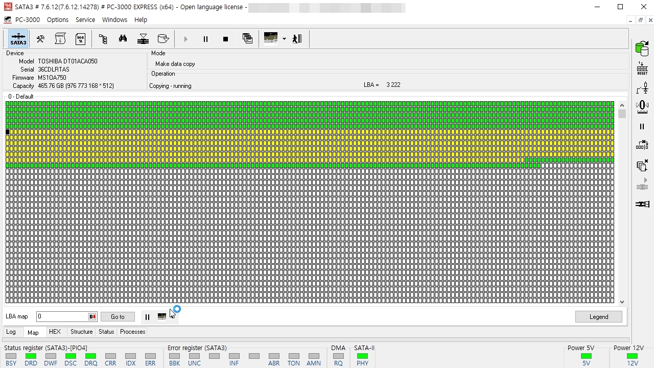Screen dimensions: 654x368
Task: Click the green DRD status indicator
Action: pyautogui.click(x=31, y=356)
